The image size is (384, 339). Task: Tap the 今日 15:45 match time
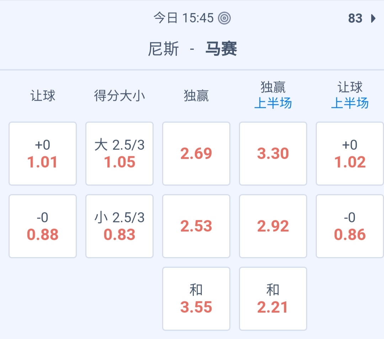183,18
